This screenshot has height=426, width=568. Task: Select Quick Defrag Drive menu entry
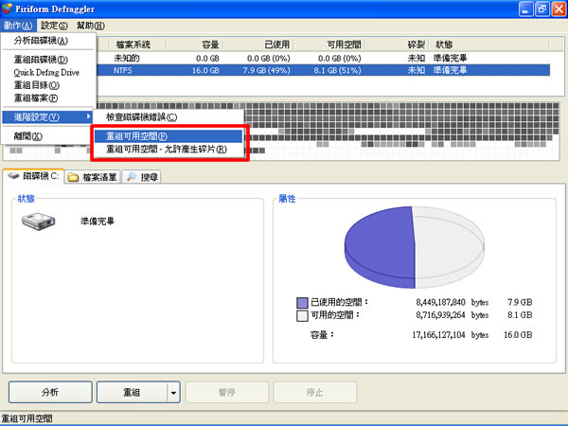coord(46,73)
